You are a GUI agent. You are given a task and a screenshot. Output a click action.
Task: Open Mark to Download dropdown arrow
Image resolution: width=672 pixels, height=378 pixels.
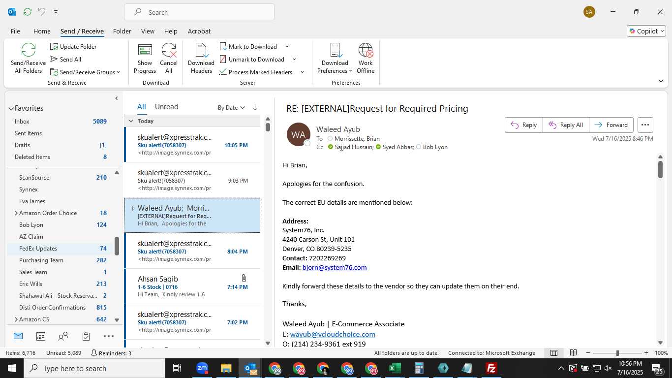pyautogui.click(x=287, y=47)
